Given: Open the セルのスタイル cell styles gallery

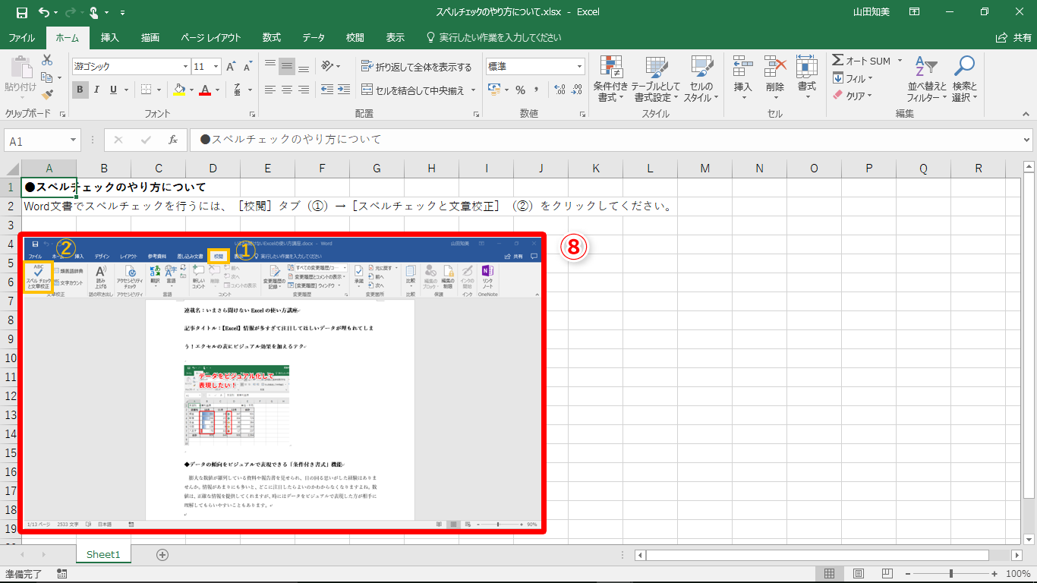Looking at the screenshot, I should (x=701, y=79).
